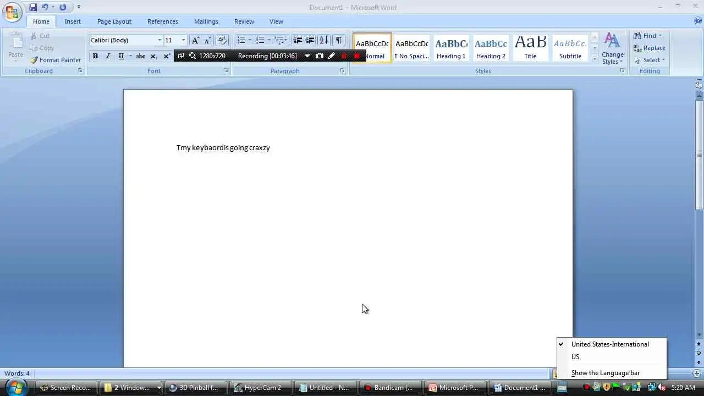
Task: Redo via Quick Access toolbar
Action: pos(63,7)
